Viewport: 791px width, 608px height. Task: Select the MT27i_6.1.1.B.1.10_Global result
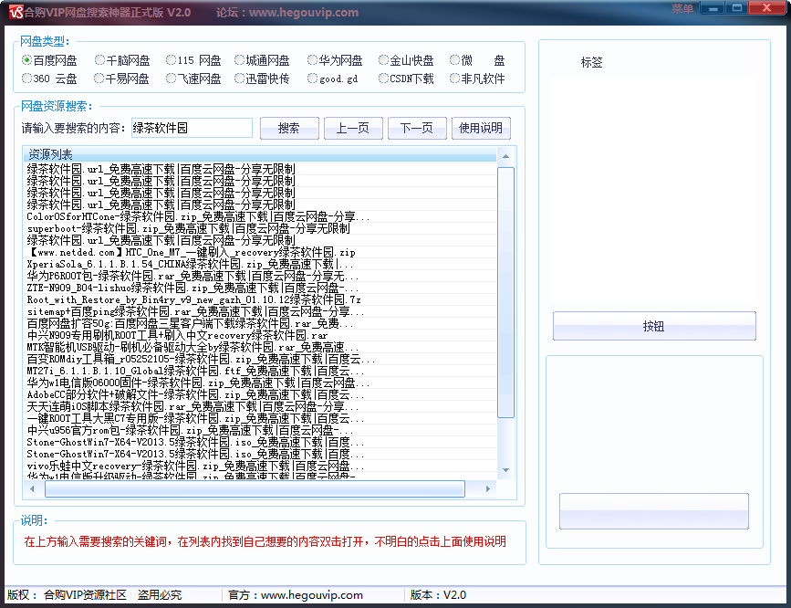tap(260, 372)
